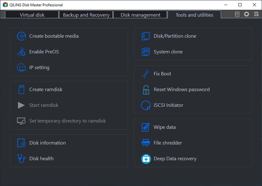Click the Deep Data recovery text
The image size is (262, 186).
point(175,159)
